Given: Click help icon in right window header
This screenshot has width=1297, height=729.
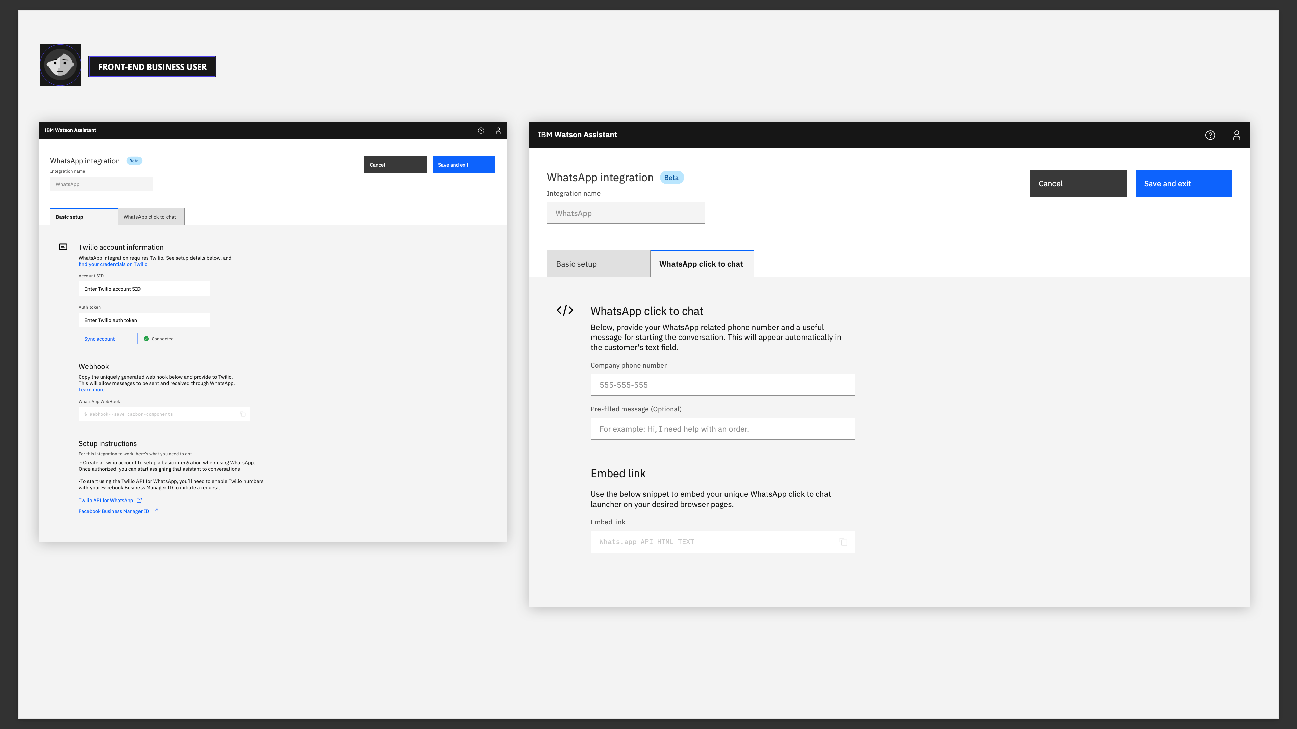Looking at the screenshot, I should [1210, 135].
